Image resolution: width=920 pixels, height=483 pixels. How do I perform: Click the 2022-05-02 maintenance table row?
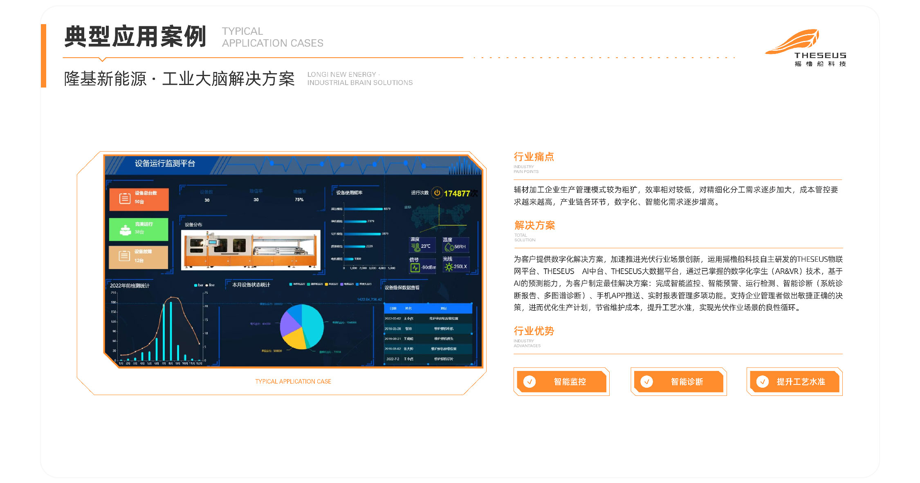pyautogui.click(x=428, y=318)
